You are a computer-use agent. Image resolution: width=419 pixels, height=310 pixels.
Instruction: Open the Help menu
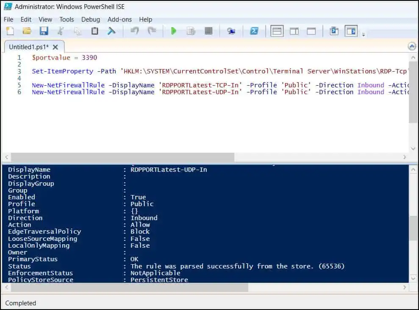click(146, 20)
